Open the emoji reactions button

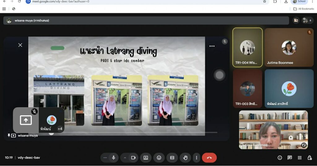159,158
